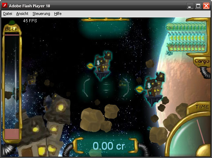Screen dimensions: 212x158
Task: Open the Steuerung menu
Action: 41,14
